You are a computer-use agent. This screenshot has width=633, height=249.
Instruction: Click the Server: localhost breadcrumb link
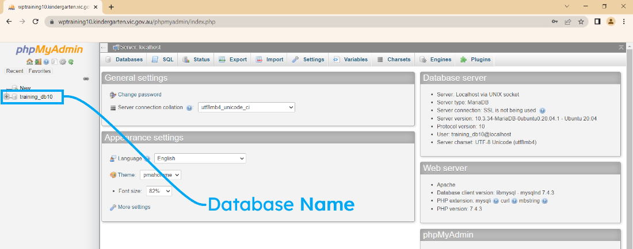[x=140, y=48]
